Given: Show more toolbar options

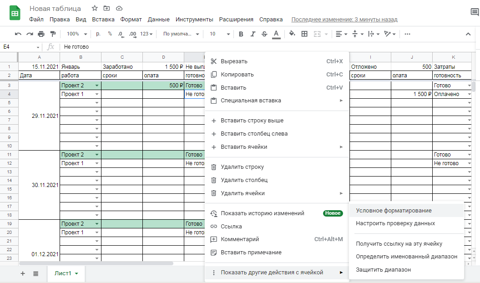Looking at the screenshot, I should [x=407, y=34].
